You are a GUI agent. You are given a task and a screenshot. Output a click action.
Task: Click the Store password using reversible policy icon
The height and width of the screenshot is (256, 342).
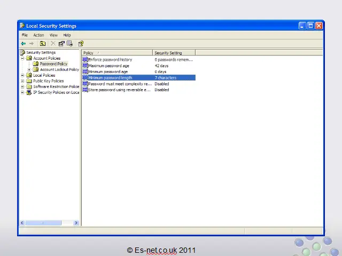coord(85,90)
